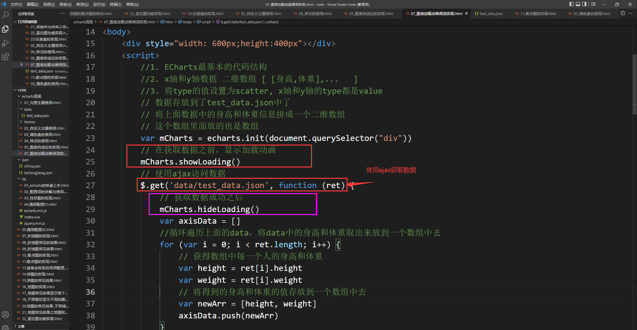Viewport: 637px width, 330px height.
Task: Click the VS Code logo icon
Action: click(4, 4)
